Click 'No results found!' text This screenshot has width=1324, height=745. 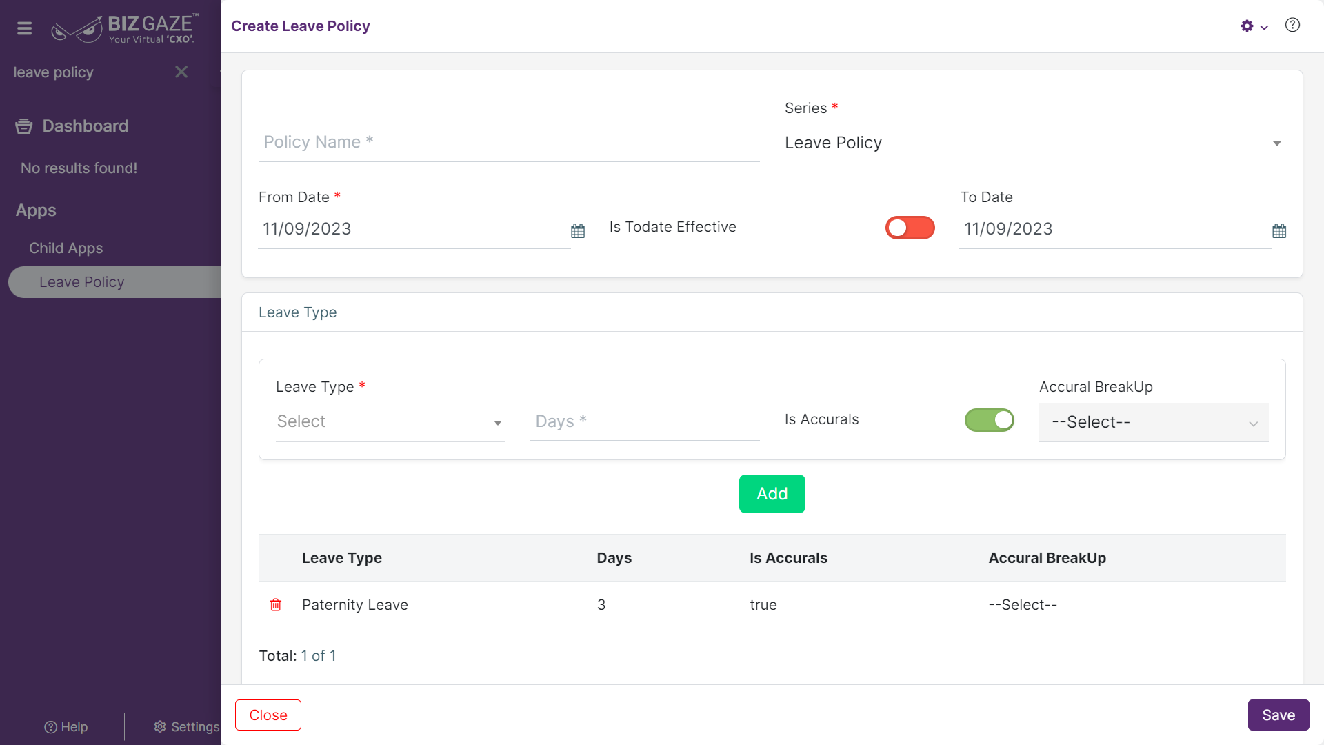point(79,168)
